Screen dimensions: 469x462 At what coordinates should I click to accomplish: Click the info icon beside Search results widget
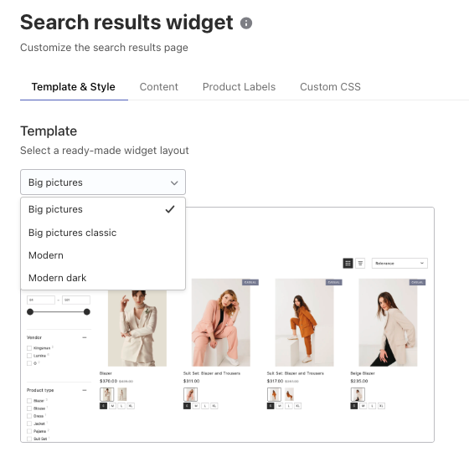(x=246, y=23)
